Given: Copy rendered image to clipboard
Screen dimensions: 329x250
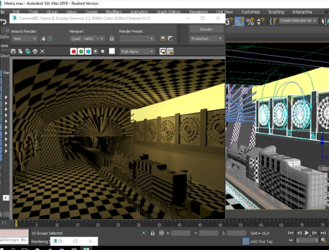Looking at the screenshot, I should pyautogui.click(x=20, y=52).
